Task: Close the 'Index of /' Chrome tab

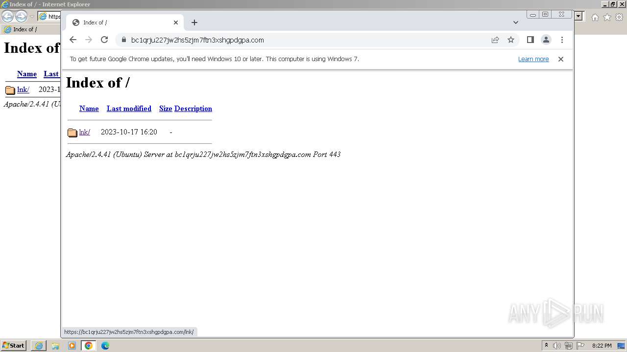Action: (x=176, y=22)
